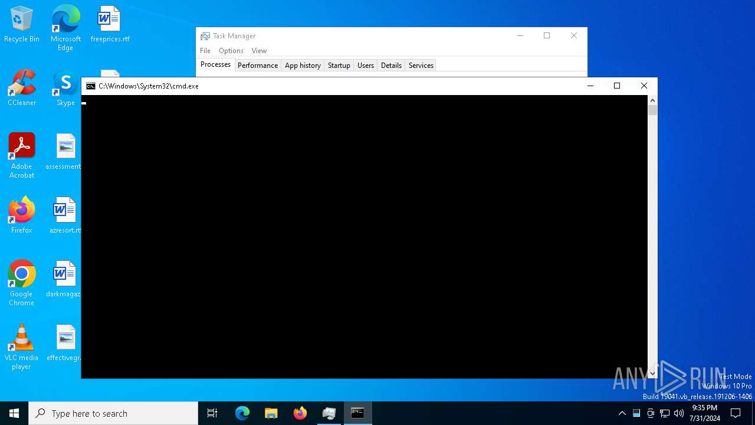
Task: Open the View menu in Task Manager
Action: [x=259, y=51]
